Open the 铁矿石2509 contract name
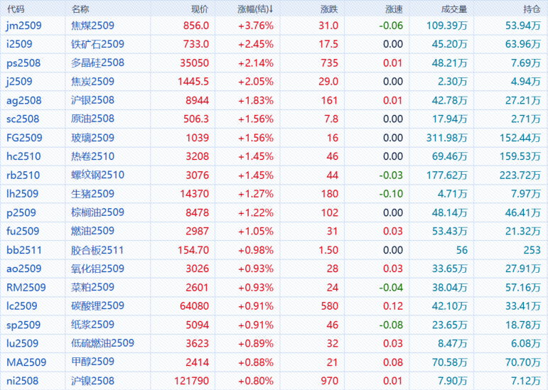 [97, 44]
